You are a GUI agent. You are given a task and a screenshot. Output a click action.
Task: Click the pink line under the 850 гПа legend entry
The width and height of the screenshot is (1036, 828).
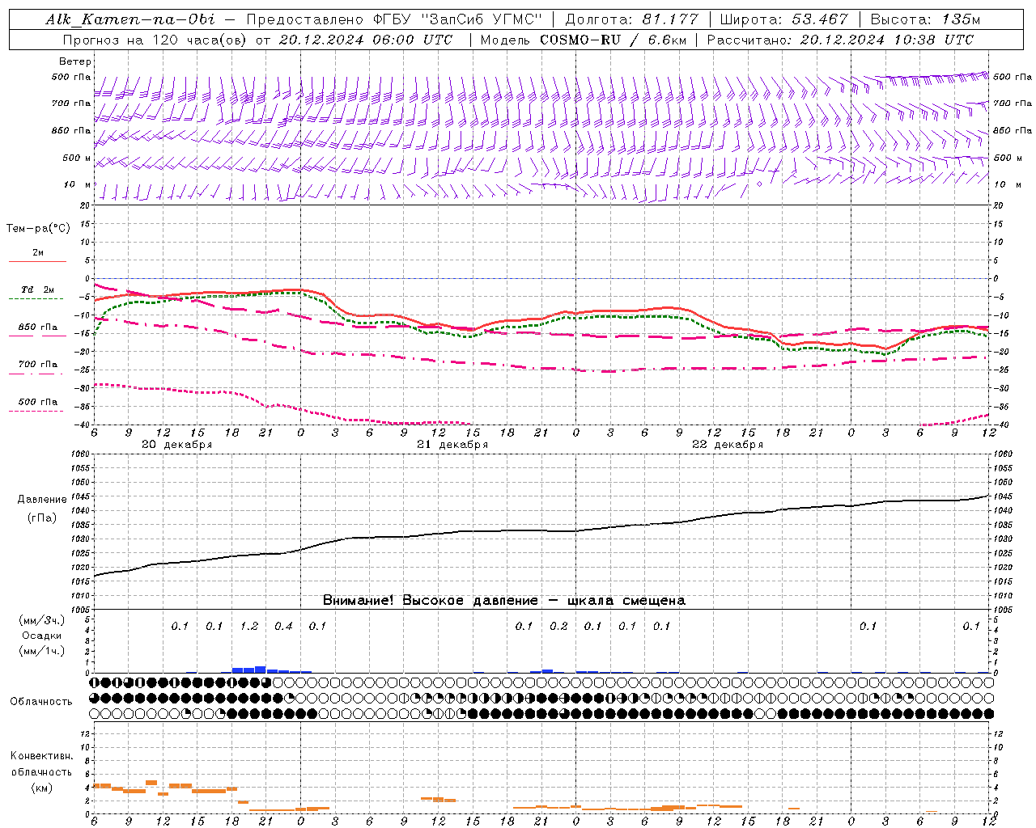tap(37, 335)
